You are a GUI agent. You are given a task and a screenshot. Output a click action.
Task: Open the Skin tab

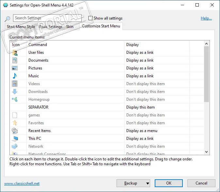click(x=70, y=27)
